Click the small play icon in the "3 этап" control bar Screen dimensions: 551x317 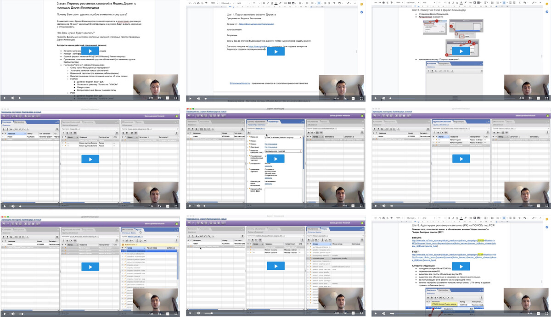pyautogui.click(x=5, y=98)
